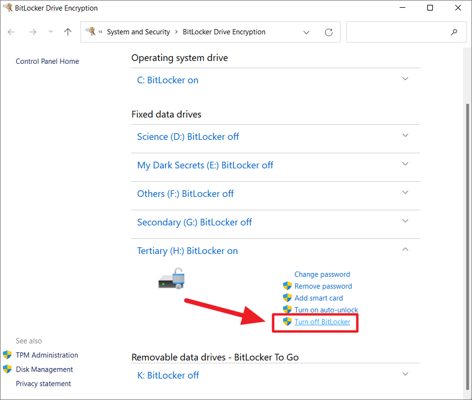Click shield icon beside Disk Management
472x400 pixels.
pyautogui.click(x=7, y=369)
